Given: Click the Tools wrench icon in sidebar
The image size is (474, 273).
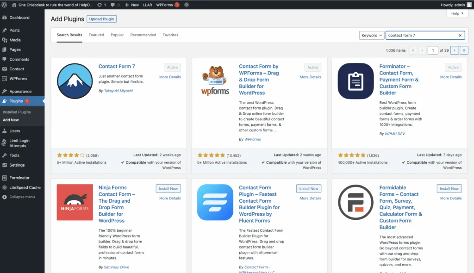Looking at the screenshot, I should tap(5, 155).
